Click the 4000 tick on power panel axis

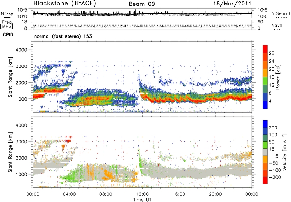tap(21, 50)
